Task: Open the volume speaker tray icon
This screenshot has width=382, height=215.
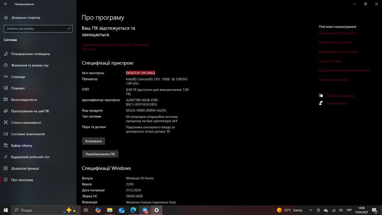Action: 341,210
